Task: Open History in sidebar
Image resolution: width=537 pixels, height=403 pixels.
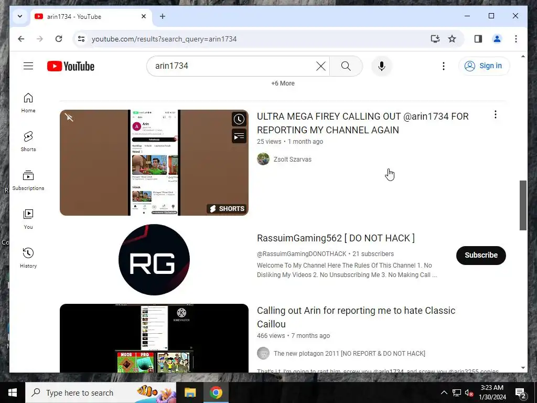Action: tap(28, 258)
